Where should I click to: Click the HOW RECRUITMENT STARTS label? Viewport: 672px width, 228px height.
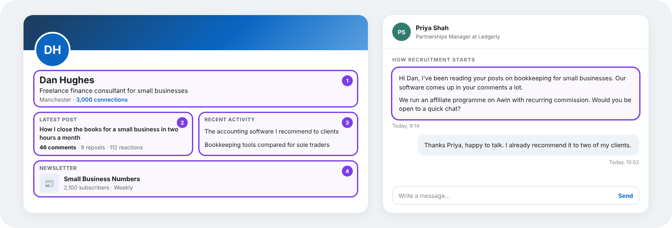point(433,60)
